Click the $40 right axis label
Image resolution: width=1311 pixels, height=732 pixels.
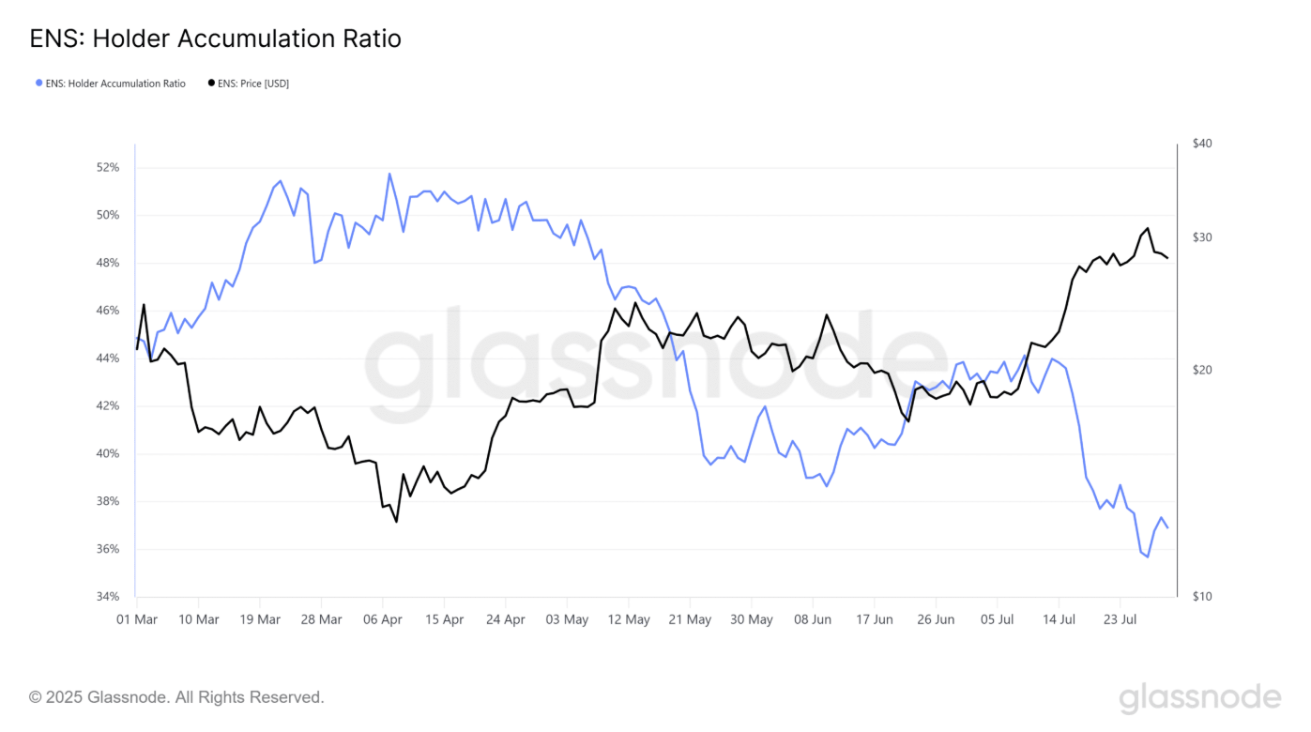point(1202,144)
